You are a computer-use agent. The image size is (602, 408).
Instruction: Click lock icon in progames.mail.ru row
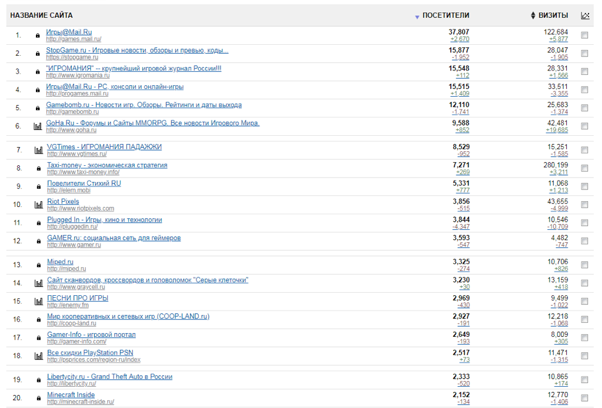click(x=38, y=90)
